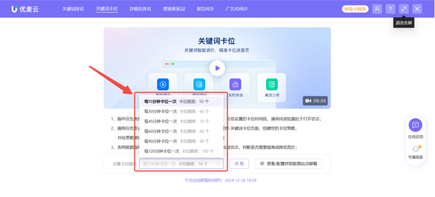Go to 搜索框拓词 tab

(x=174, y=9)
